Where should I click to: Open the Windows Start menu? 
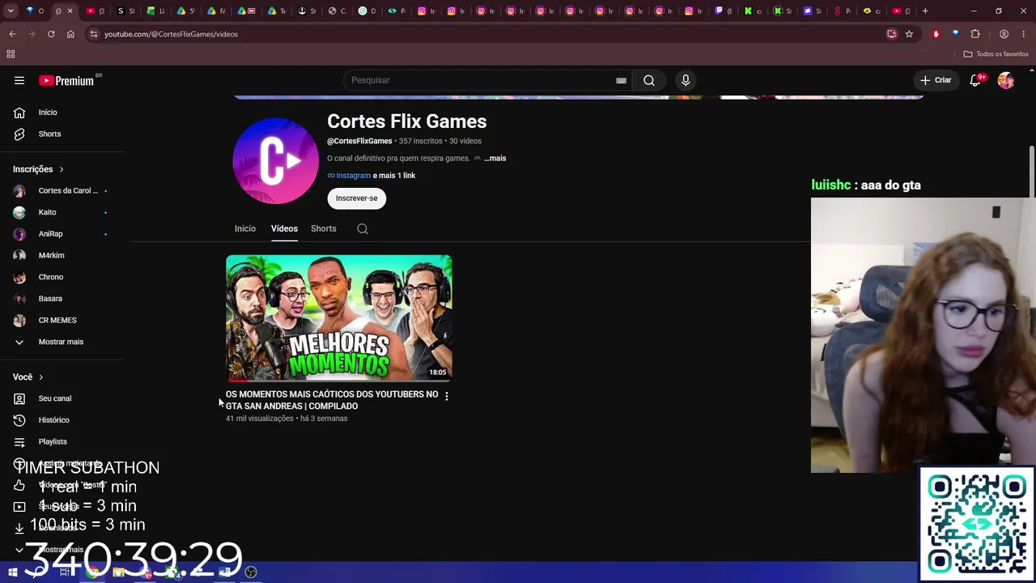[x=12, y=572]
